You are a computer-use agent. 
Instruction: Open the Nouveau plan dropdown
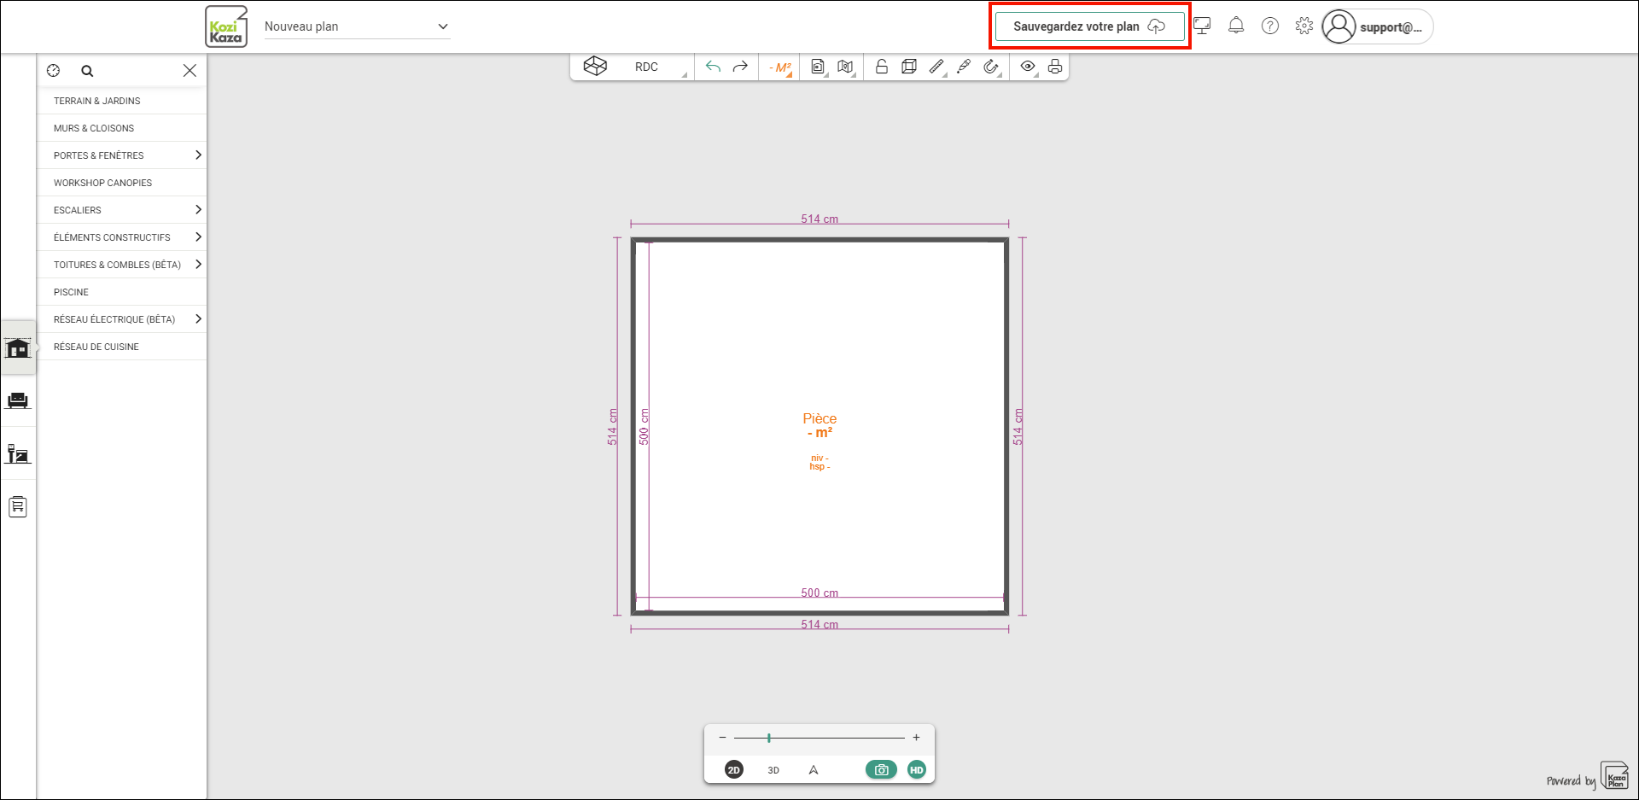coord(357,26)
